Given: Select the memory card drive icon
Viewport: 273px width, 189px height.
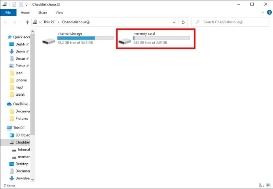Looking at the screenshot, I should coord(125,41).
